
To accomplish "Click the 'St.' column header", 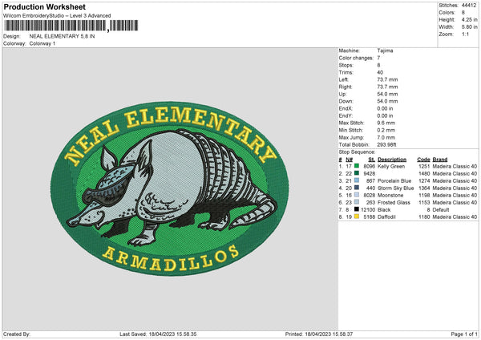I will (371, 160).
